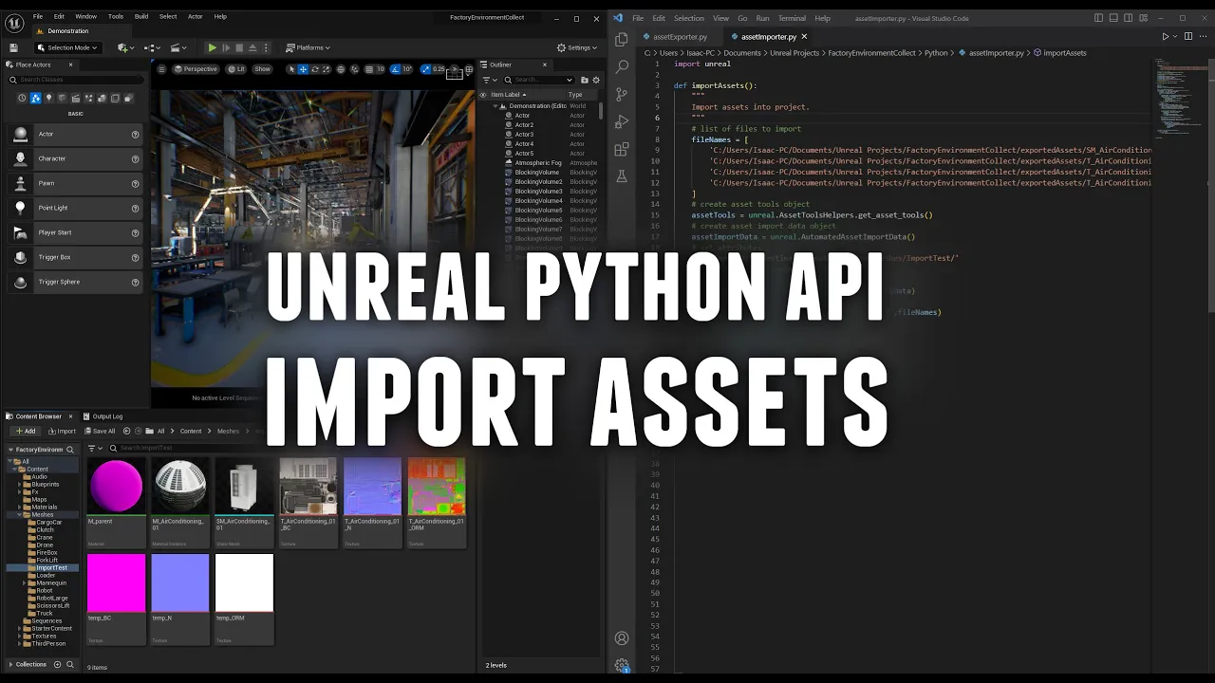Open help for Trigger Box actor
This screenshot has height=683, width=1215.
click(135, 257)
